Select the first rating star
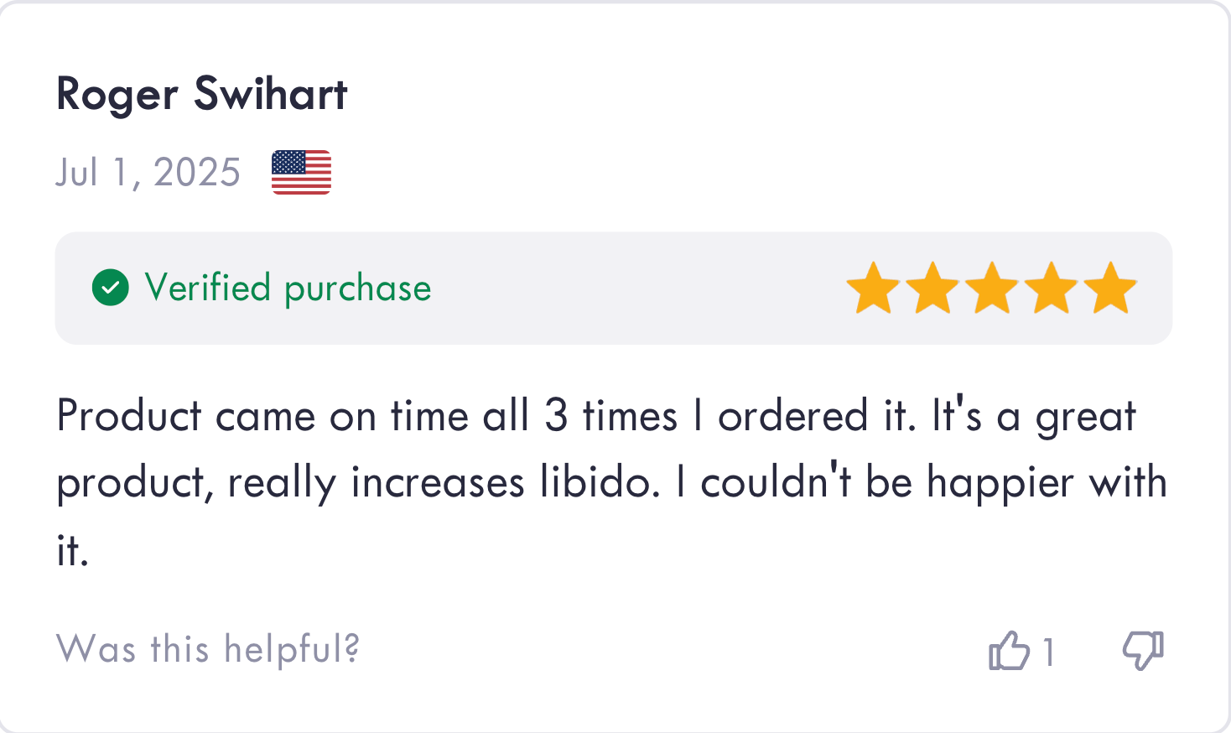Image resolution: width=1231 pixels, height=733 pixels. 873,289
